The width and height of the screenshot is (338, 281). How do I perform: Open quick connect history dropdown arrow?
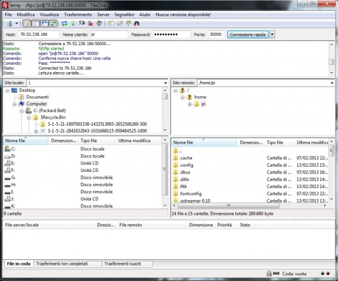272,34
